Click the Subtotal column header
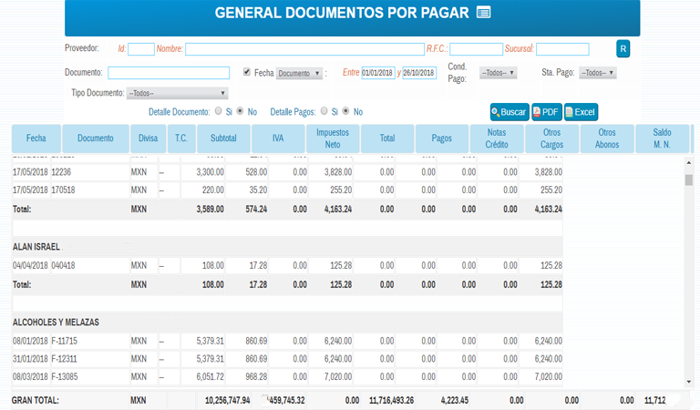This screenshot has width=700, height=410. click(223, 138)
